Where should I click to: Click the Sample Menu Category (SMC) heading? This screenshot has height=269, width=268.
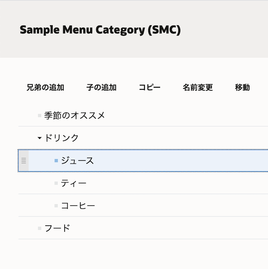100,30
